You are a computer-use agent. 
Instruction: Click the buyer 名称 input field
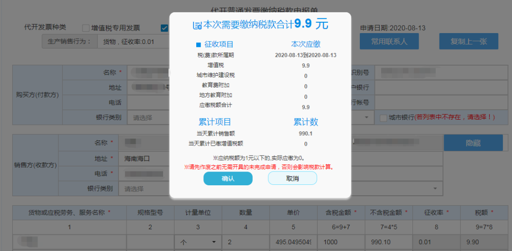148,72
